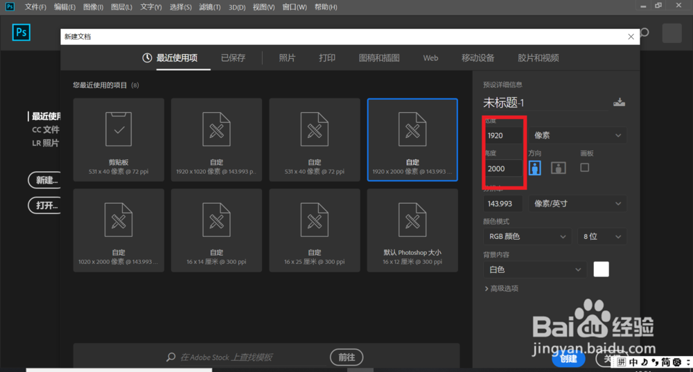
Task: Click the IME 简 simplified Chinese indicator
Action: 665,362
